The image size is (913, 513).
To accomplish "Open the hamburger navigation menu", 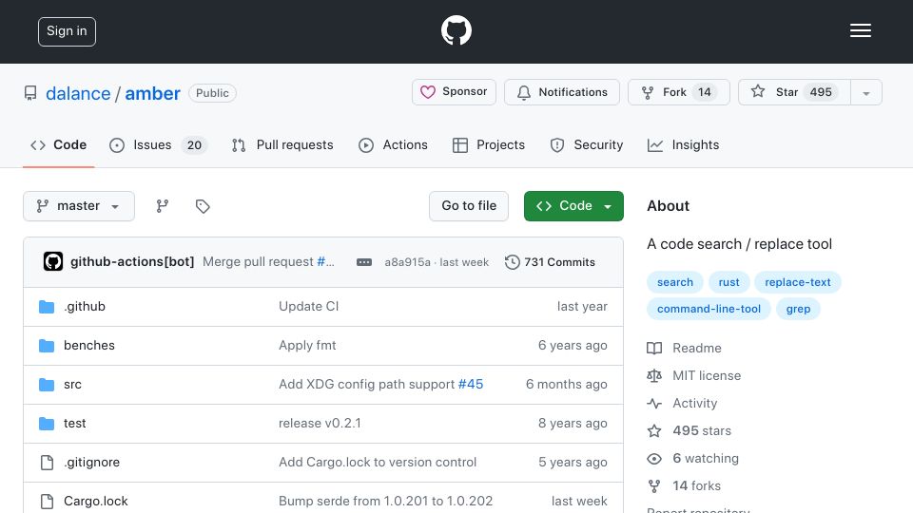I will (x=860, y=30).
